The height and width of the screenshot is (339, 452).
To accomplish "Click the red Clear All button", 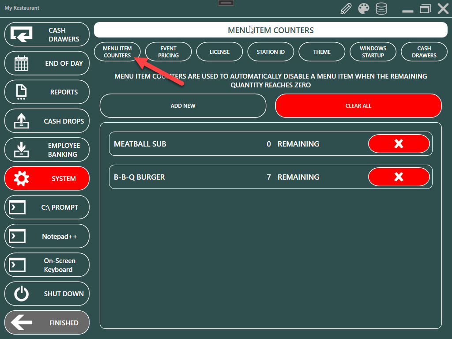I will pyautogui.click(x=358, y=106).
